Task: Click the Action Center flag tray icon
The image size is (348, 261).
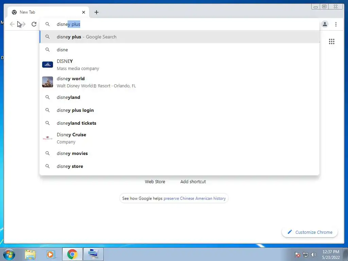Action: point(297,255)
